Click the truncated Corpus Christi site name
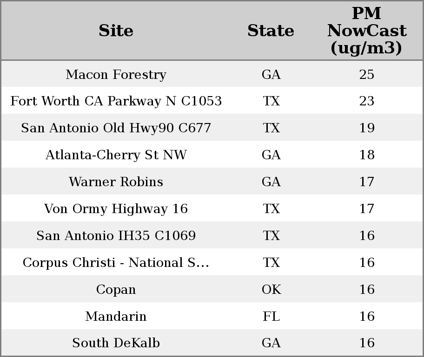 click(x=116, y=263)
